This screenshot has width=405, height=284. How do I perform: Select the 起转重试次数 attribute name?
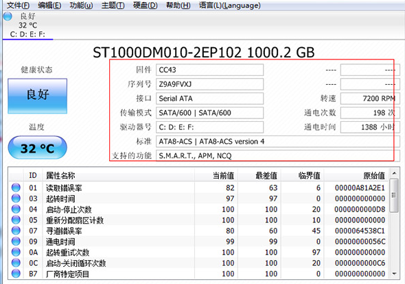point(67,253)
